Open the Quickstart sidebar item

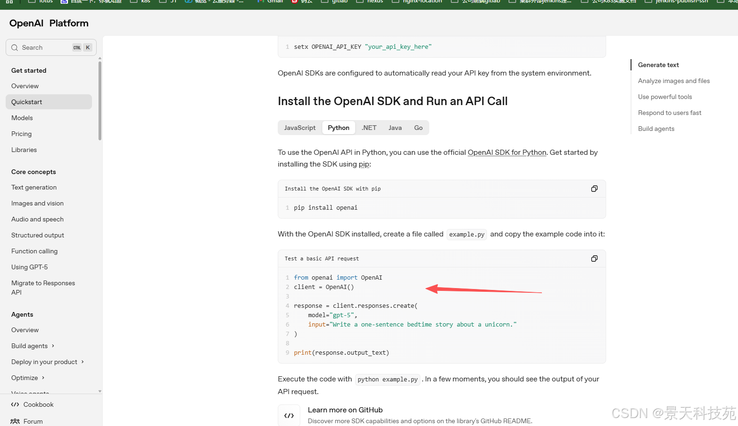click(x=49, y=102)
